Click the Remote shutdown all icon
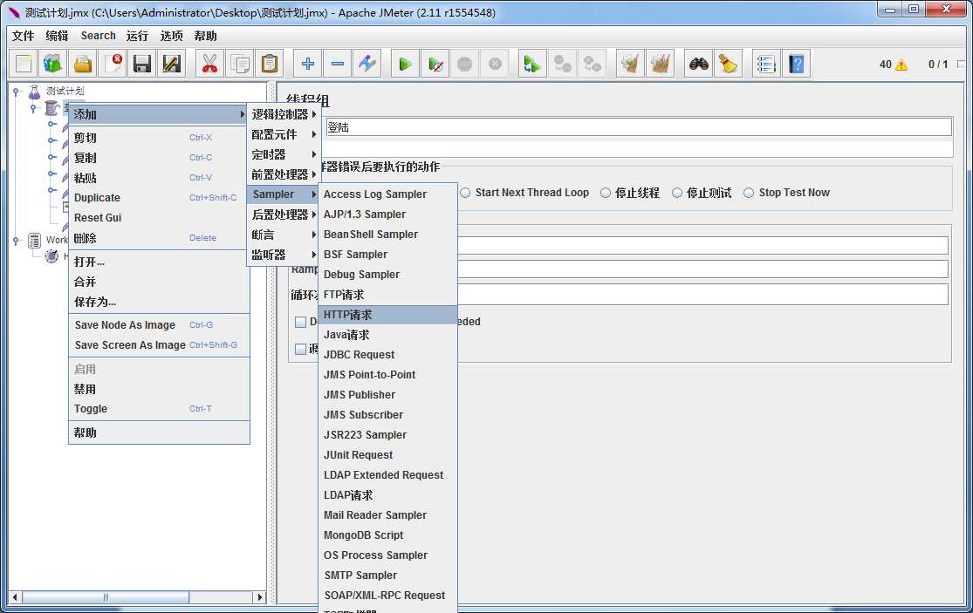 592,64
